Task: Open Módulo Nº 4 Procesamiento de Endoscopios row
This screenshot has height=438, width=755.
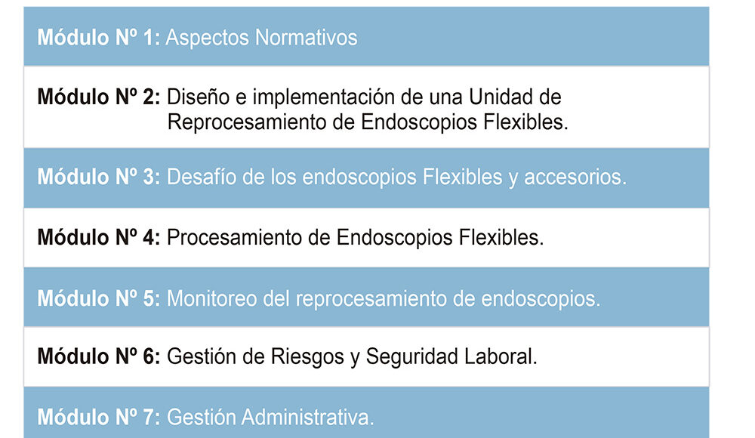Action: [366, 238]
